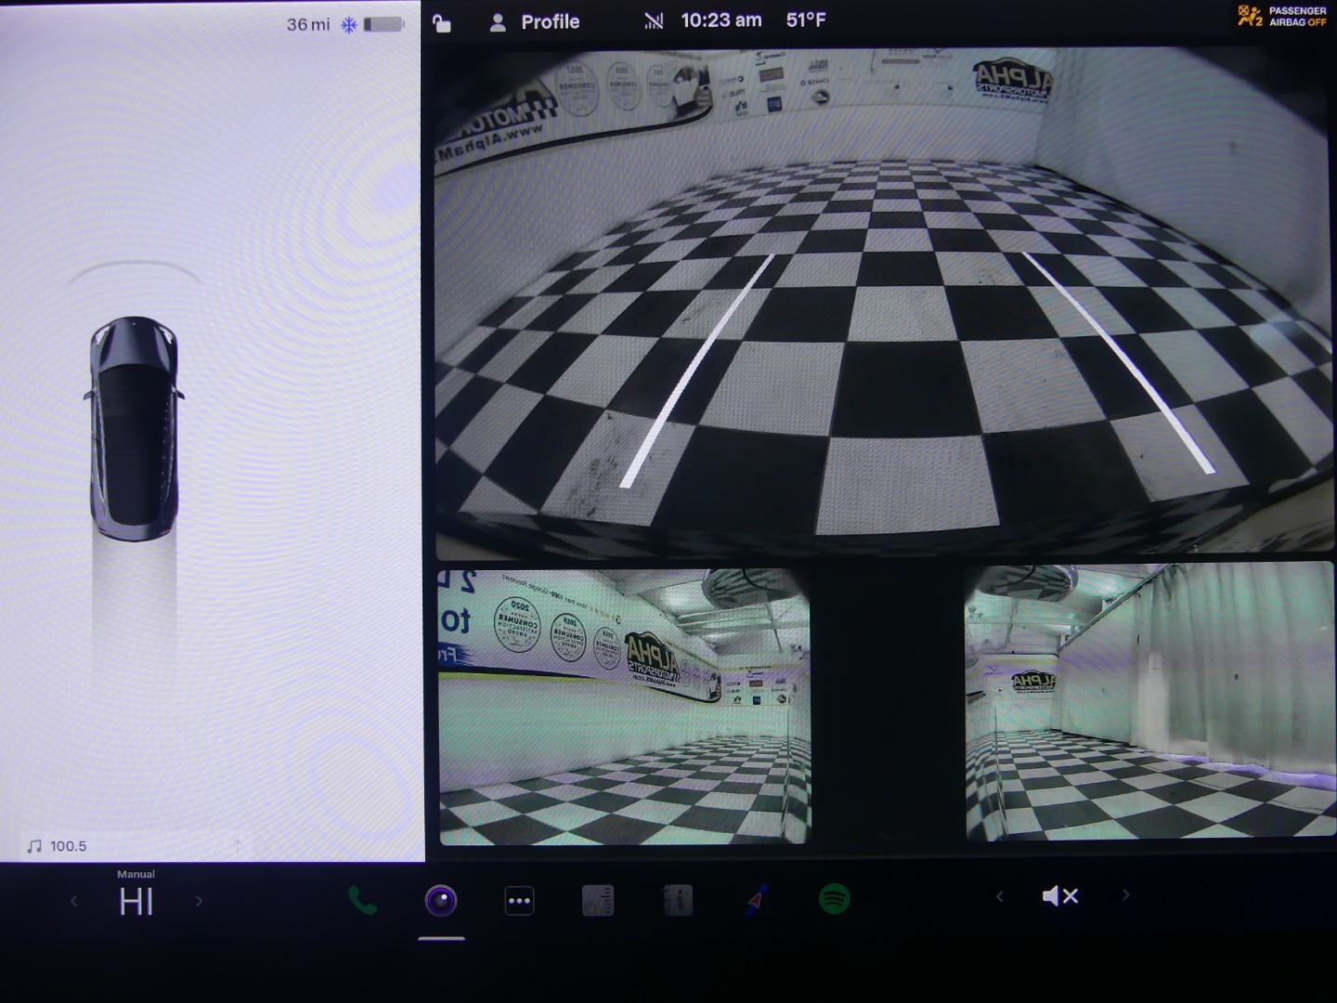
Task: Expand the media player showing 100.5
Action: point(58,846)
